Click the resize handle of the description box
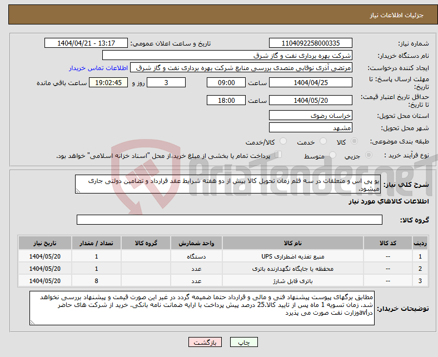438x357 pixels. (x=78, y=191)
